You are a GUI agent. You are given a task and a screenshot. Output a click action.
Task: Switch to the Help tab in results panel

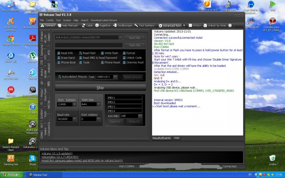[176, 138]
